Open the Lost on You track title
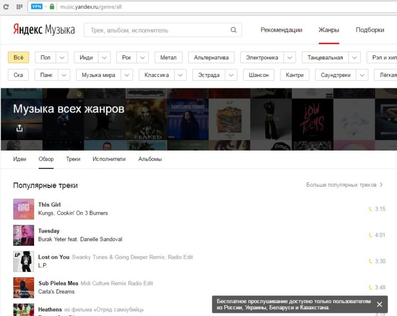Screen dimensions: 397x316 tap(54, 257)
